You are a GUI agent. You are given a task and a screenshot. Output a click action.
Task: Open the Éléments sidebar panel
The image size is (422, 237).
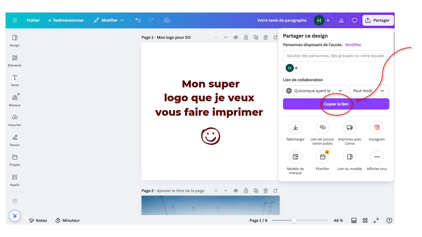click(15, 61)
